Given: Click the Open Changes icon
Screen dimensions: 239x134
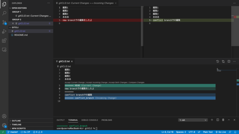Looking at the screenshot, I should pos(223,61).
